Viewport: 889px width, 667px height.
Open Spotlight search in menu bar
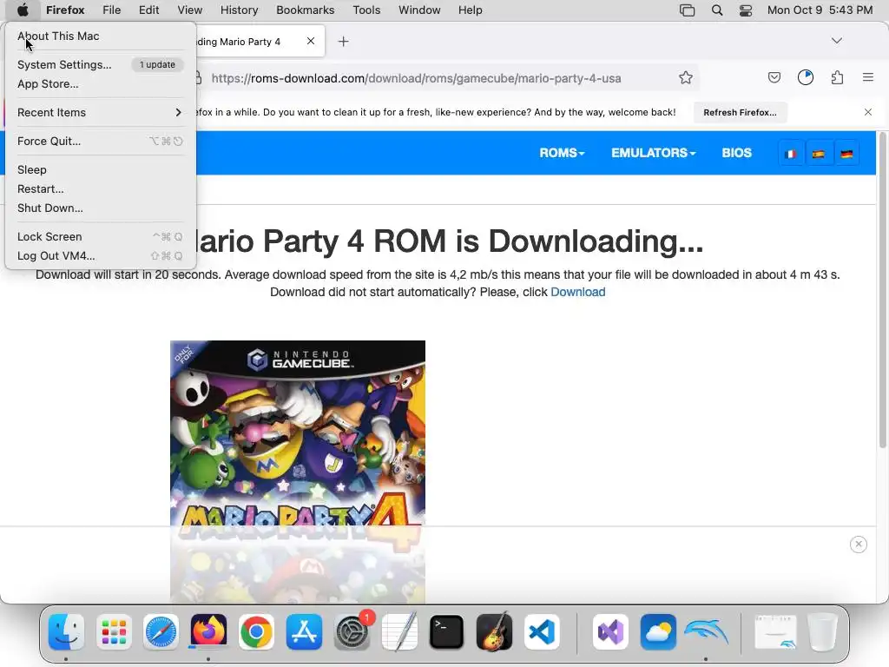[716, 10]
